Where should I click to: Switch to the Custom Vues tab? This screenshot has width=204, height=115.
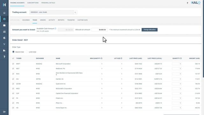coord(83,20)
